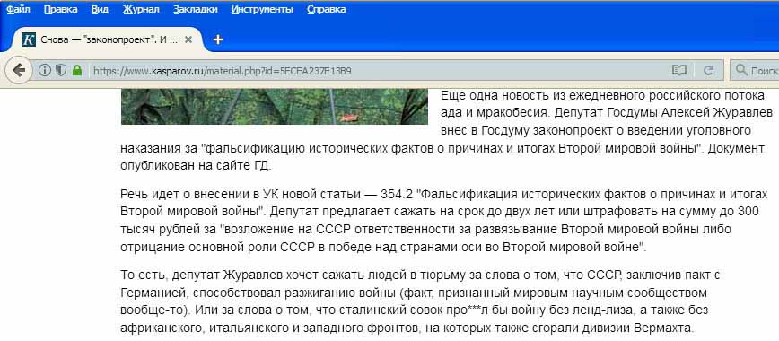
Task: Open the Правка menu
Action: click(61, 10)
